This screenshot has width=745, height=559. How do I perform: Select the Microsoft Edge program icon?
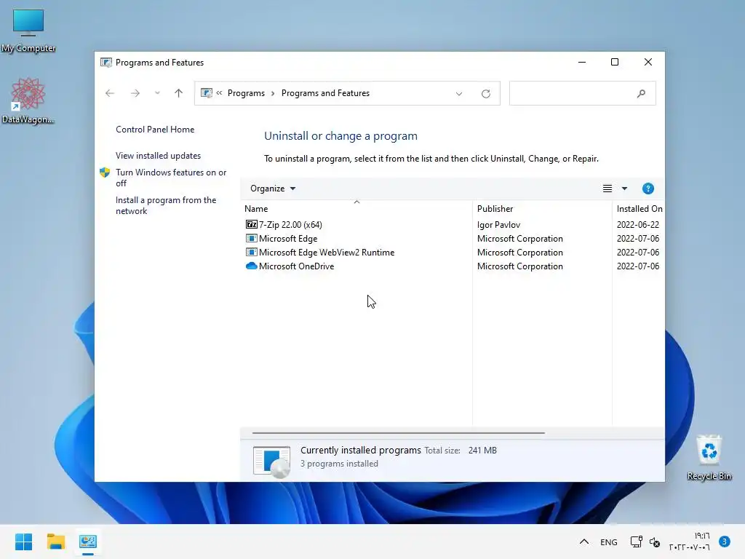click(251, 239)
